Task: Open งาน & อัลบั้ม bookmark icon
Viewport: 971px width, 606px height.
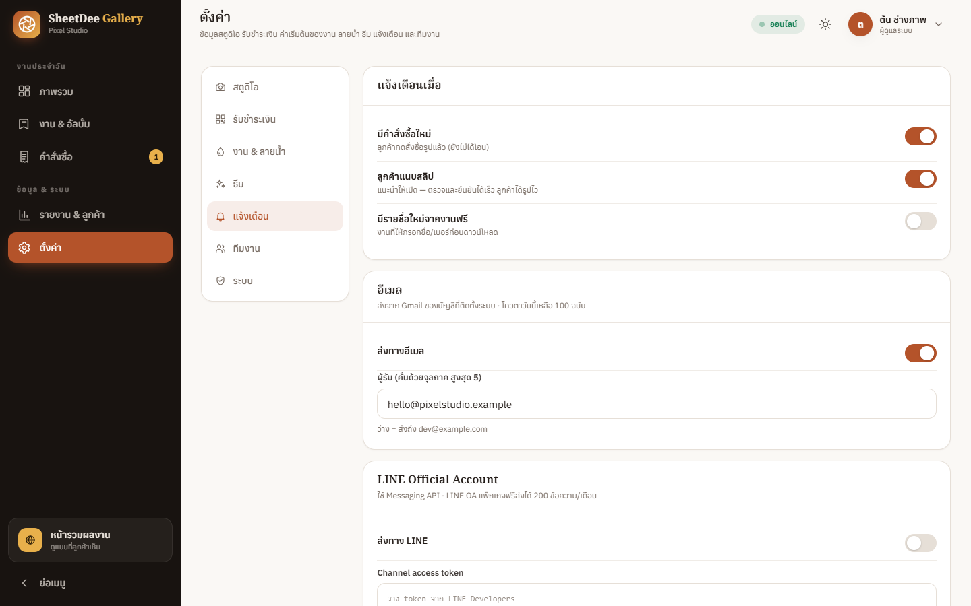Action: [24, 124]
